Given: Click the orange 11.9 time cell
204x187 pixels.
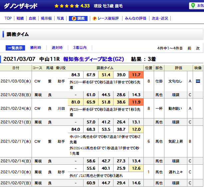Looking at the screenshot, I should (136, 102).
